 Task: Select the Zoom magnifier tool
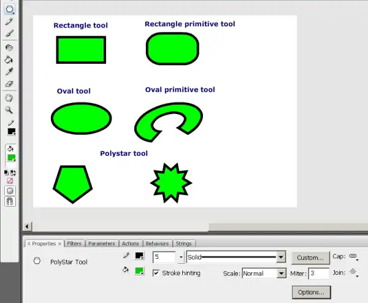point(10,110)
